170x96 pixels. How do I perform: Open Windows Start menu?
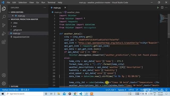click(x=3, y=94)
